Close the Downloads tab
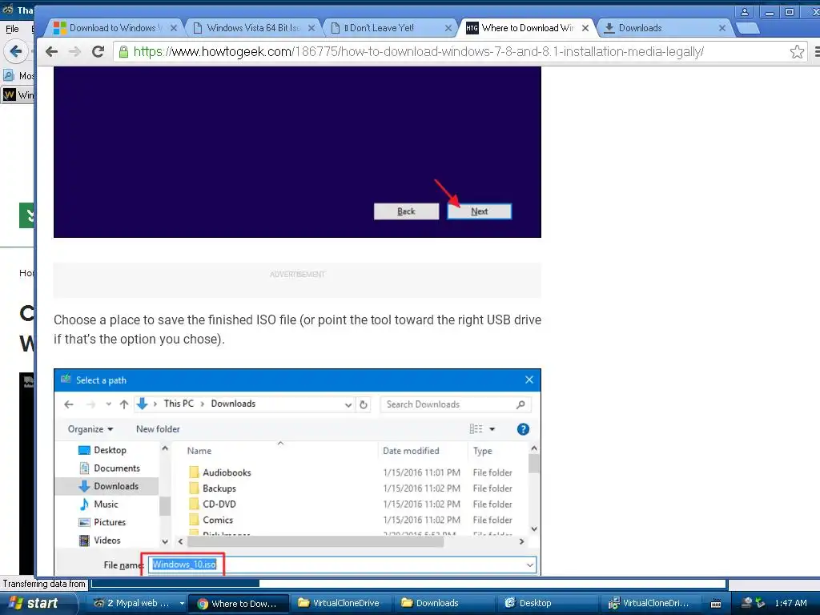This screenshot has width=820, height=615. click(722, 28)
